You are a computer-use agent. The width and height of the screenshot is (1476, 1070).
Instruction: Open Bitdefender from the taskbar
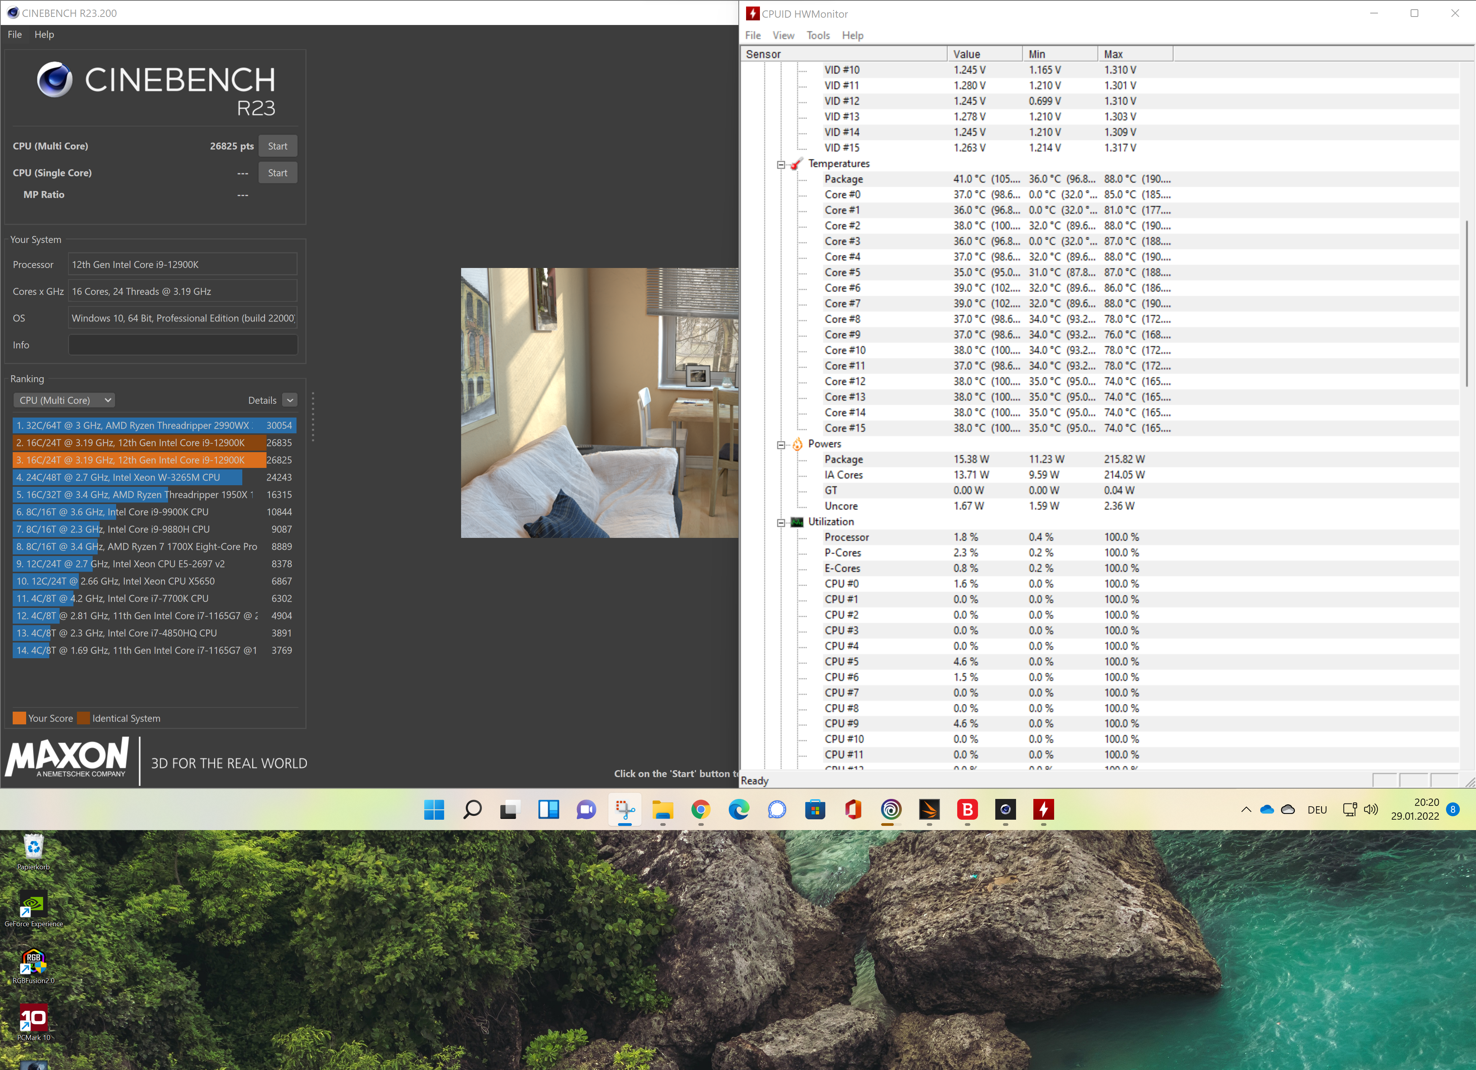click(967, 810)
